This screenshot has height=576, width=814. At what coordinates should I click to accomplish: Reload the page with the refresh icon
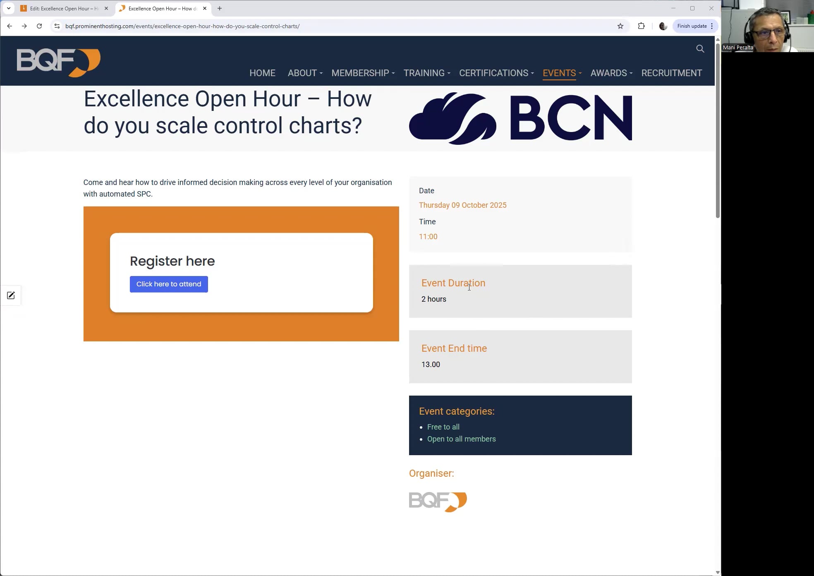[x=39, y=26]
